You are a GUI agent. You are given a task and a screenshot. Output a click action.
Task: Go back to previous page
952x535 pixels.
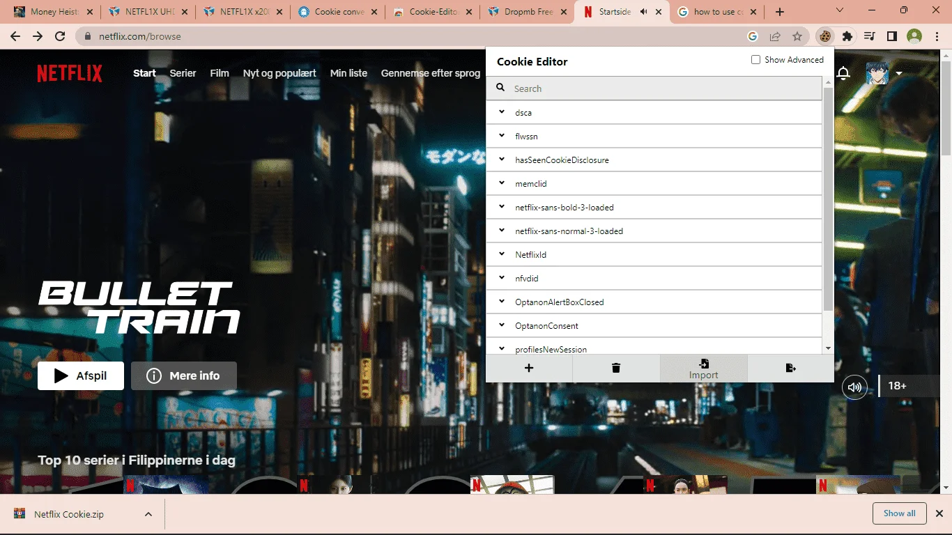(15, 36)
